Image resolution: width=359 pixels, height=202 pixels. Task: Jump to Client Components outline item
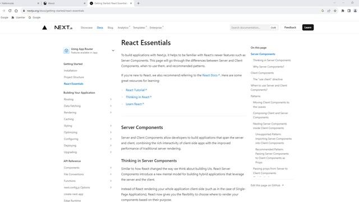(262, 73)
